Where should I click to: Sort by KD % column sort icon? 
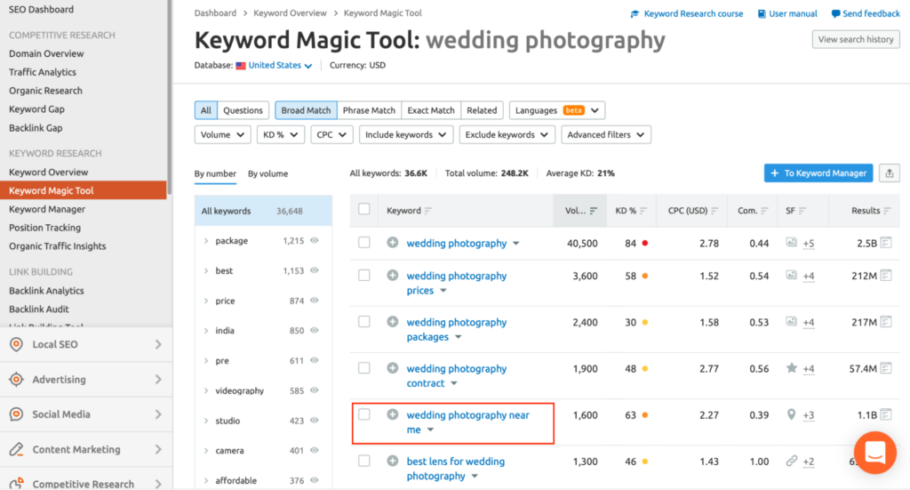[643, 211]
